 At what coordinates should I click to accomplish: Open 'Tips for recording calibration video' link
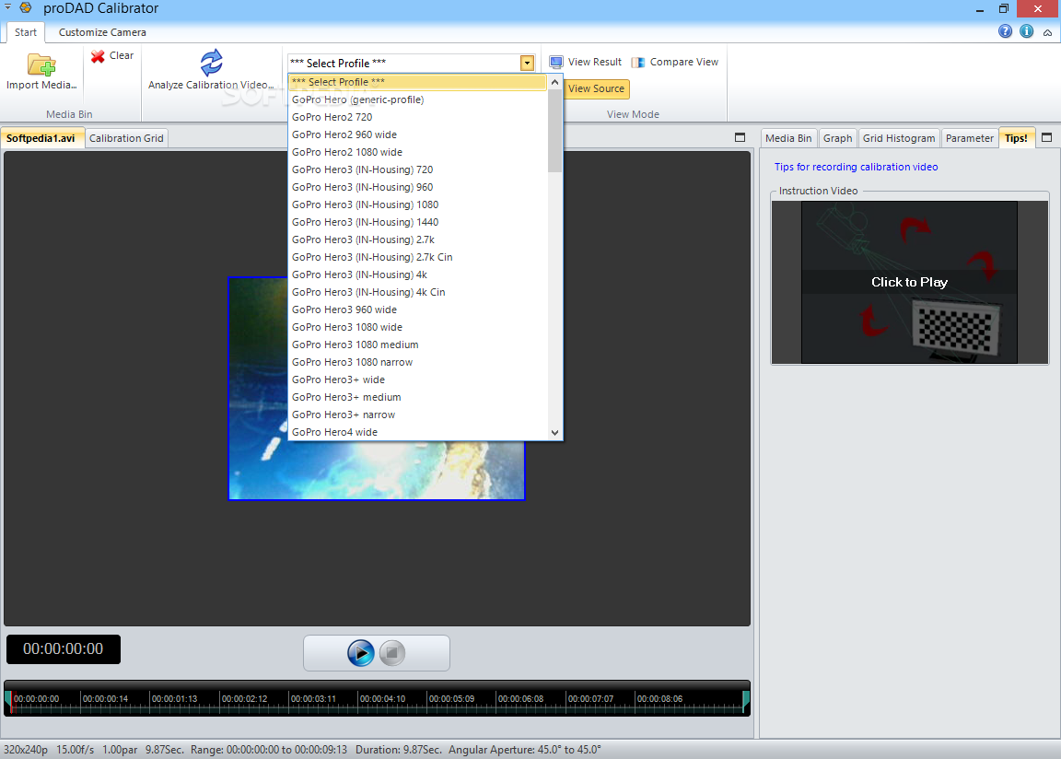point(856,167)
